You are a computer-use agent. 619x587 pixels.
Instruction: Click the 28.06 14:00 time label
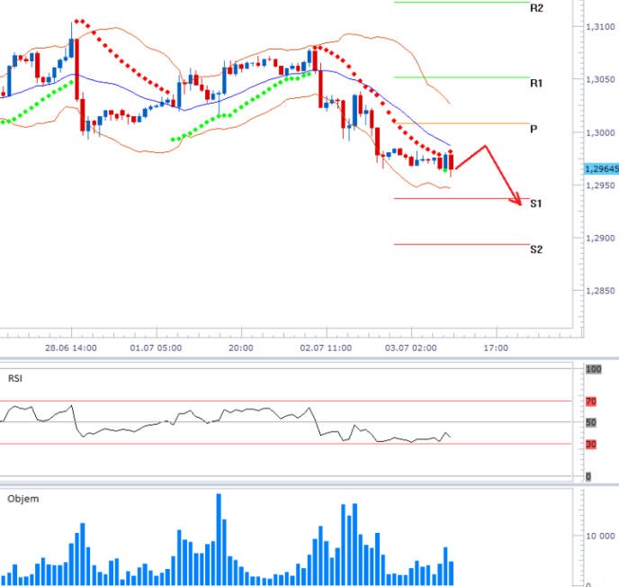(x=71, y=348)
